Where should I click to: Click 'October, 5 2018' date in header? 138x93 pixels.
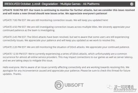click(x=30, y=4)
